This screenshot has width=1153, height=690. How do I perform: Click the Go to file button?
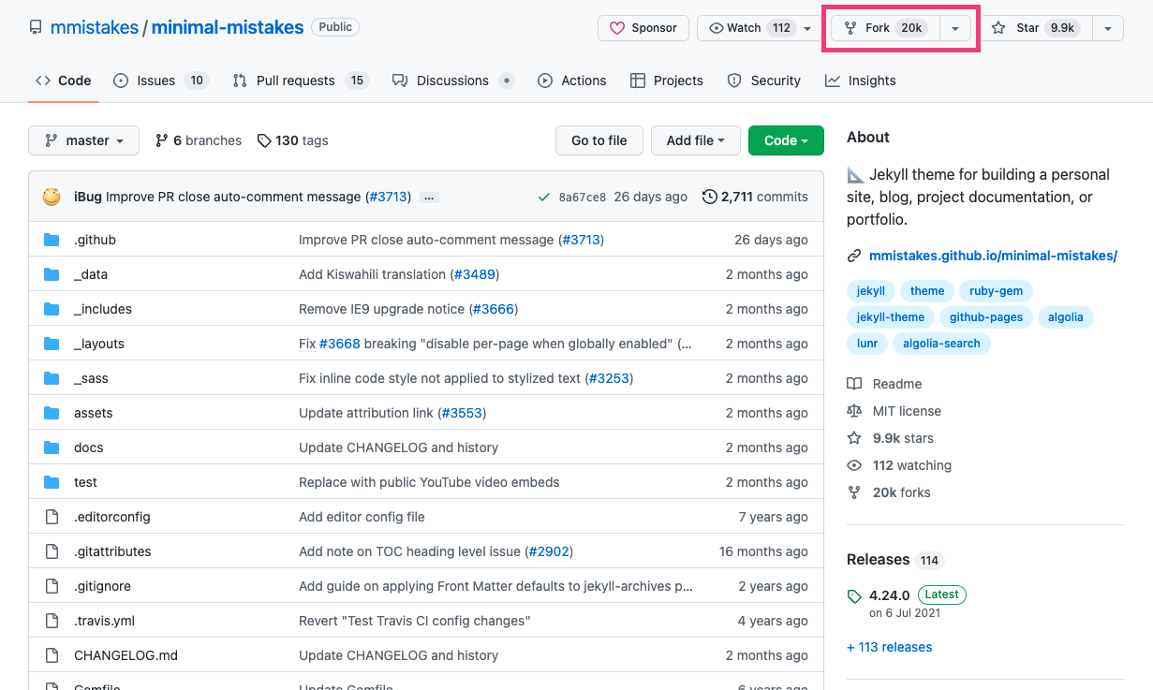tap(599, 140)
